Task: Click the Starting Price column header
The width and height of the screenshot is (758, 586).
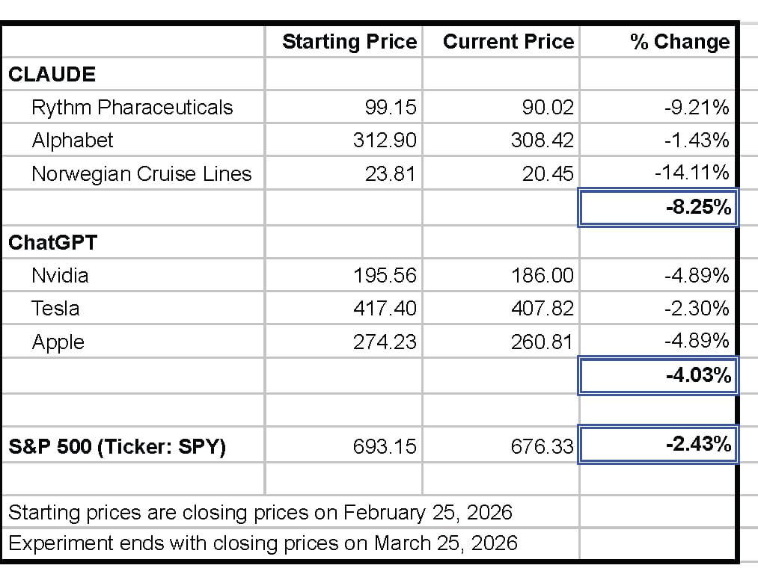Action: [x=349, y=42]
